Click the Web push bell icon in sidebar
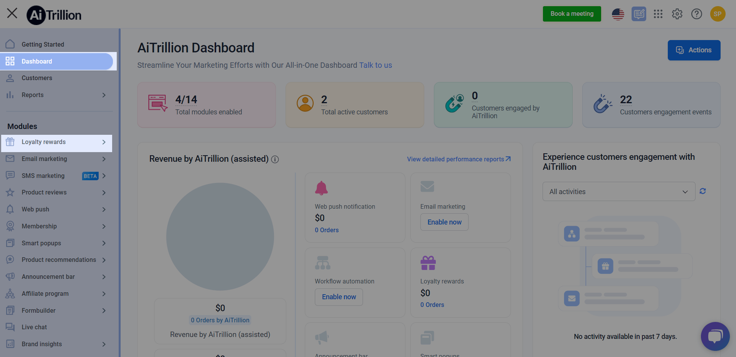The width and height of the screenshot is (736, 357). coord(10,209)
